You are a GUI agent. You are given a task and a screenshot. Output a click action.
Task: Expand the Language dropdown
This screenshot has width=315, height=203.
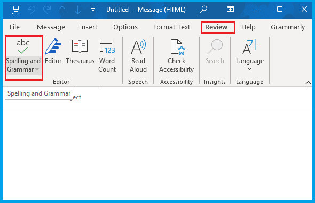pyautogui.click(x=250, y=55)
